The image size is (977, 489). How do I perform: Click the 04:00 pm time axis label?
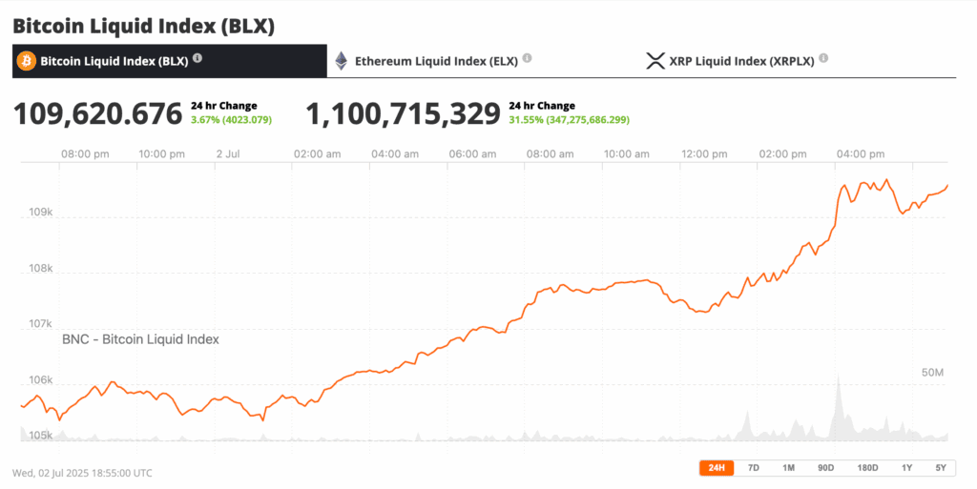coord(861,153)
